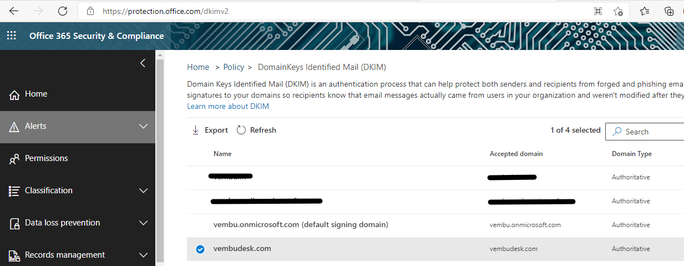This screenshot has height=266, width=684.
Task: Select the vembu.onmicrosoft.com domain row
Action: [x=435, y=225]
